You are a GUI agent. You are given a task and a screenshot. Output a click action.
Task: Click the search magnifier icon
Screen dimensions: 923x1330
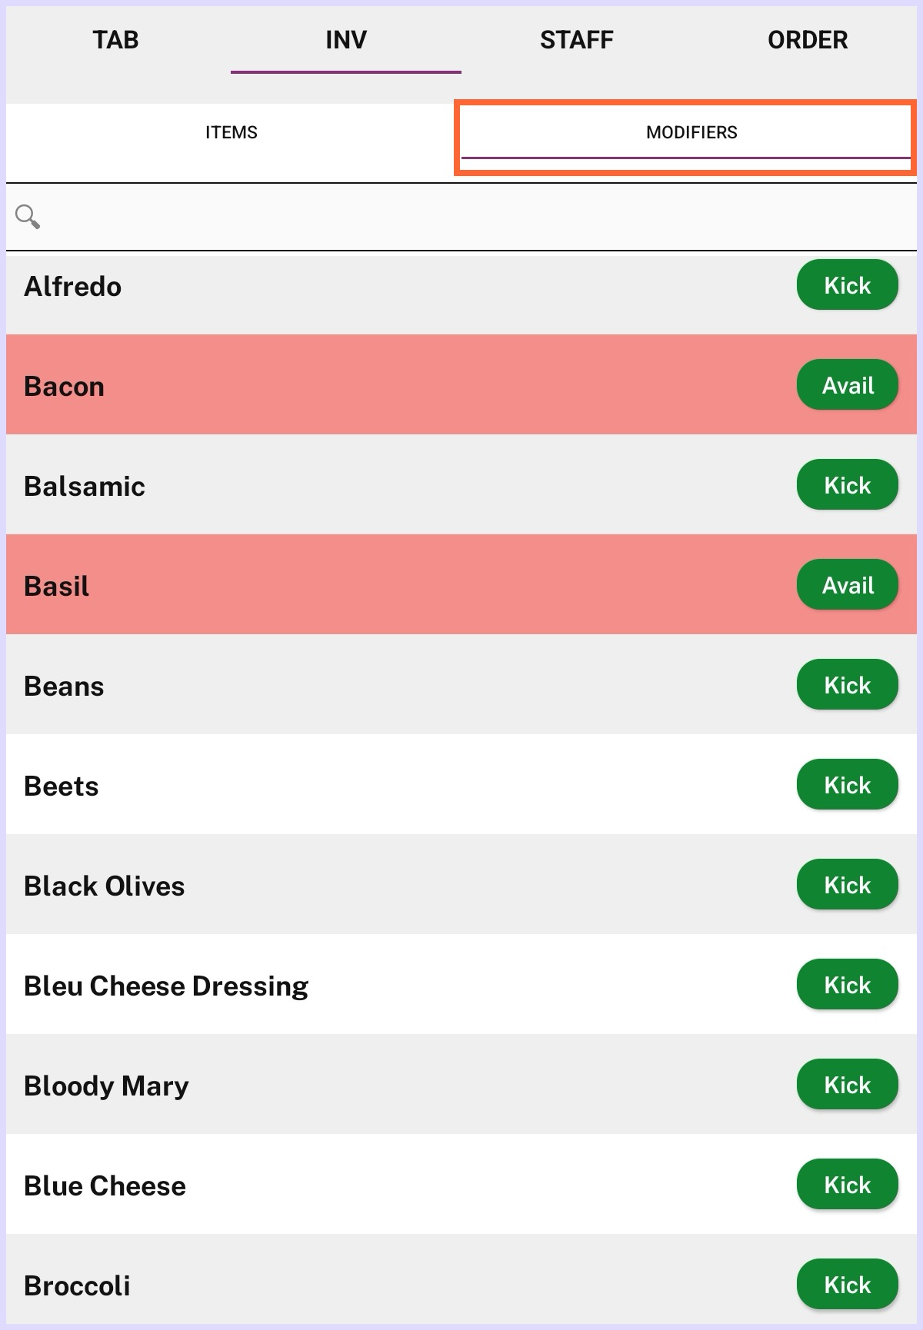click(x=28, y=217)
